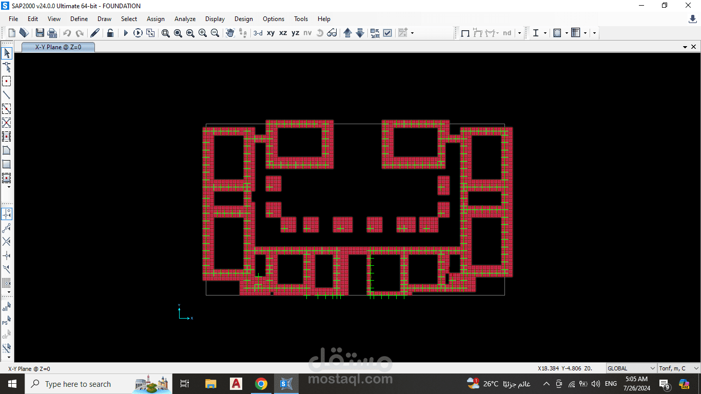Click the Restore Previous Zoom icon

[x=190, y=33]
